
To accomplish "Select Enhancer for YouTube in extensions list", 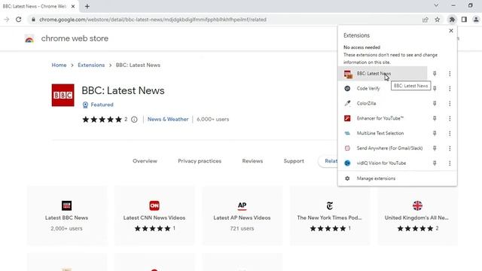I will coord(383,118).
